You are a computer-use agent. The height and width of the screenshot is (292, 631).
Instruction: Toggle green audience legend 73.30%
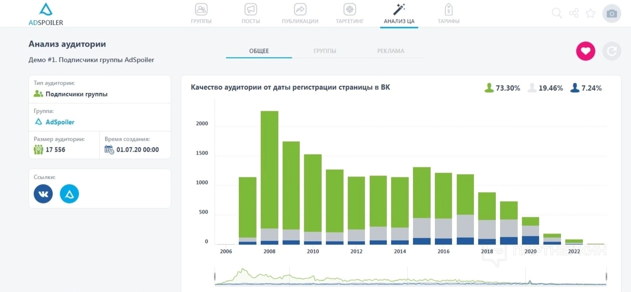pyautogui.click(x=502, y=88)
